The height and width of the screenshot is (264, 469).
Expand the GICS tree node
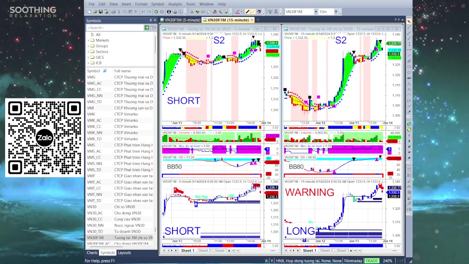pyautogui.click(x=88, y=57)
